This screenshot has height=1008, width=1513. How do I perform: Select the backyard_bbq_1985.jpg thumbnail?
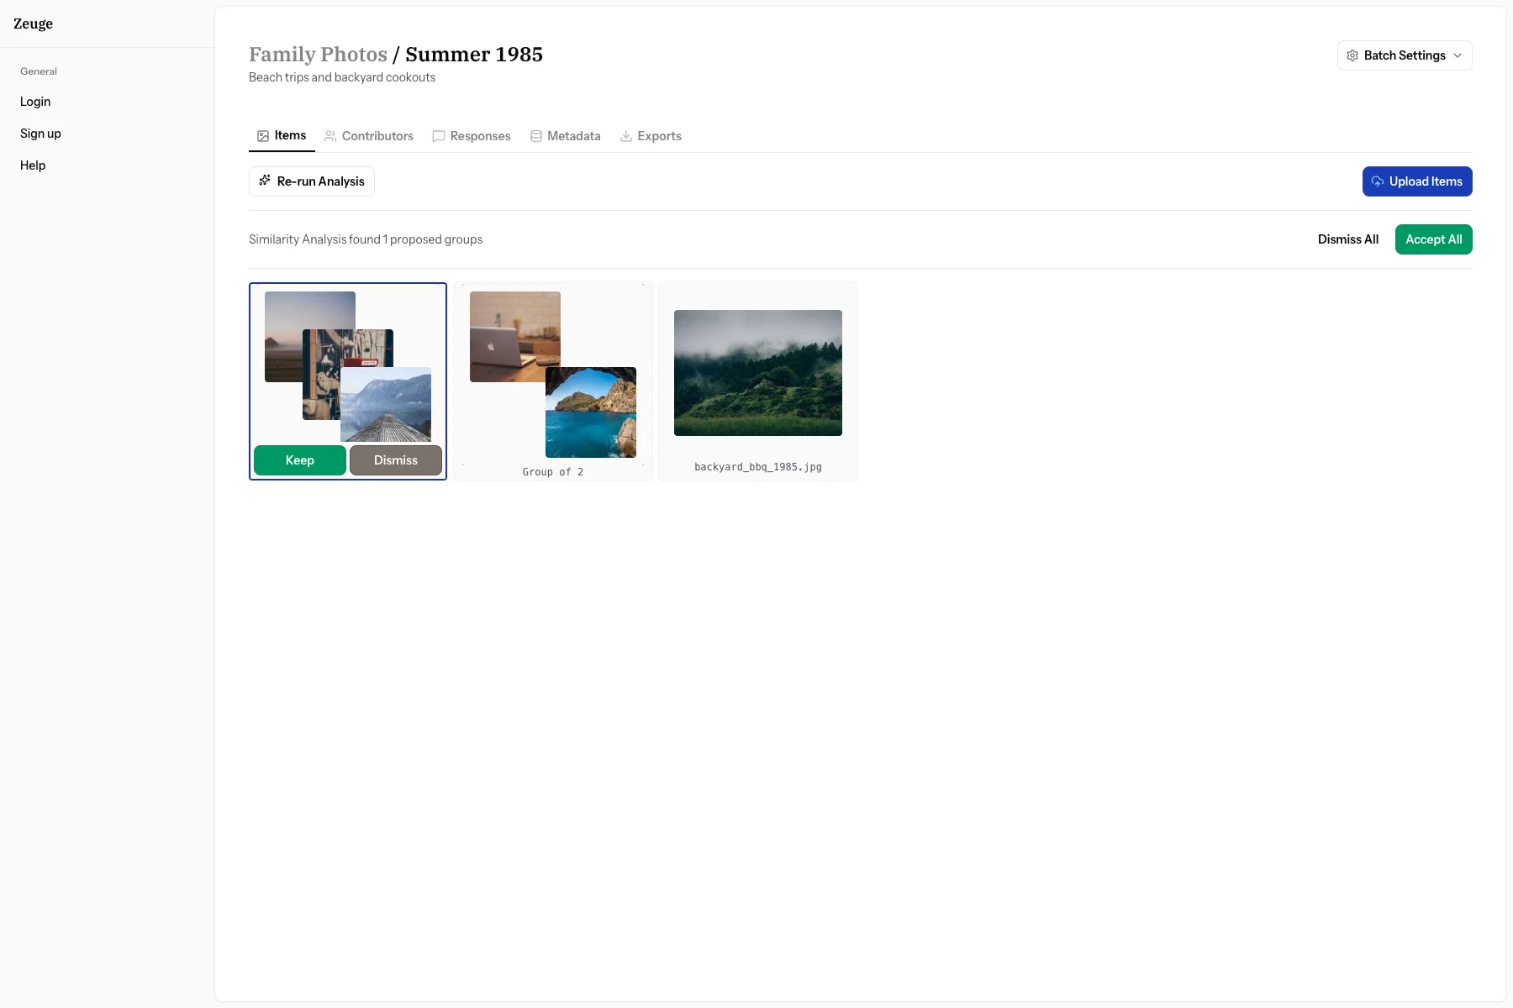[x=757, y=373]
